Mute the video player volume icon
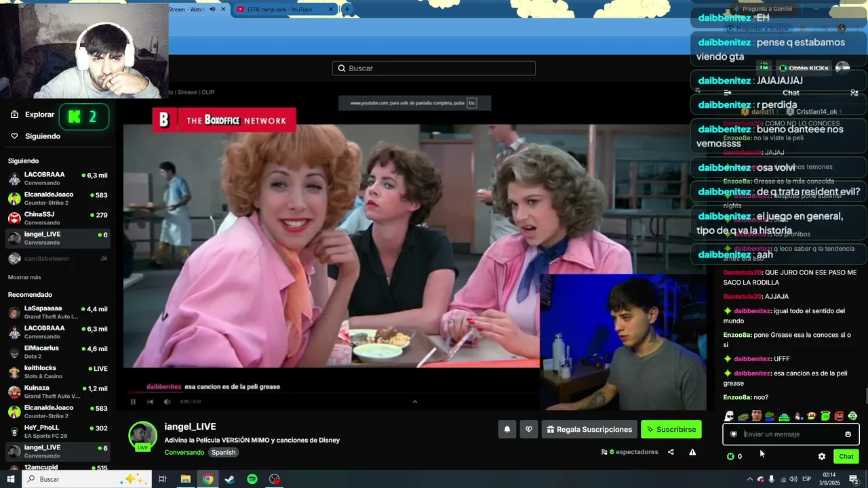 point(167,401)
